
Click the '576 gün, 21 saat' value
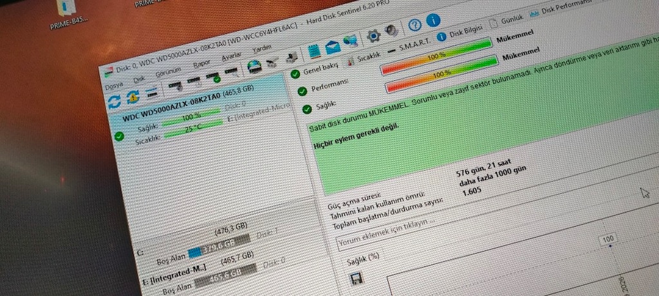pos(483,167)
